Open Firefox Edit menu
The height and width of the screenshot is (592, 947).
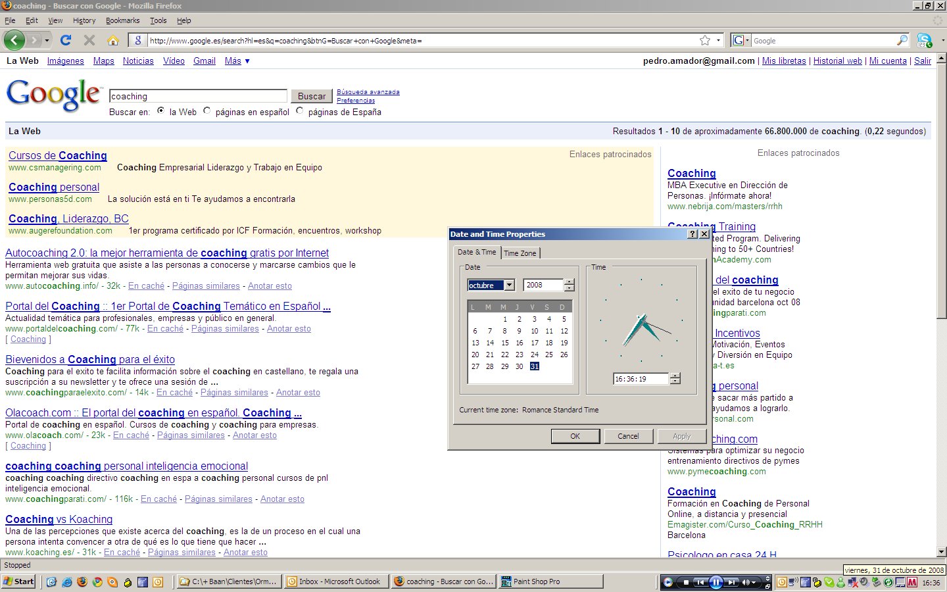pos(32,20)
